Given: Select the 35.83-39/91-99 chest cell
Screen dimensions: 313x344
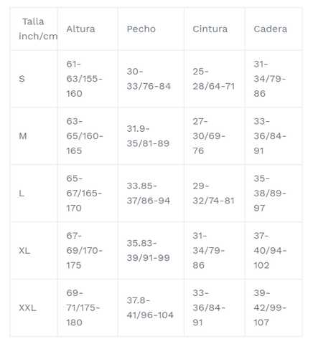Looking at the screenshot, I should (151, 251).
